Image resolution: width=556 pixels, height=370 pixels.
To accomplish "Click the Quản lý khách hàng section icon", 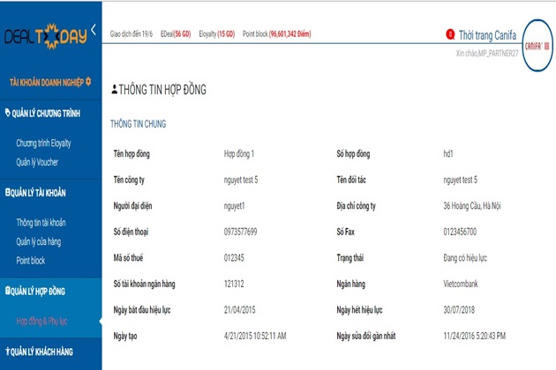I will tap(7, 351).
